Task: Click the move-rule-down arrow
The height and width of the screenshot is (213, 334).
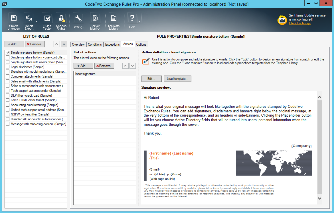Action: click(64, 44)
